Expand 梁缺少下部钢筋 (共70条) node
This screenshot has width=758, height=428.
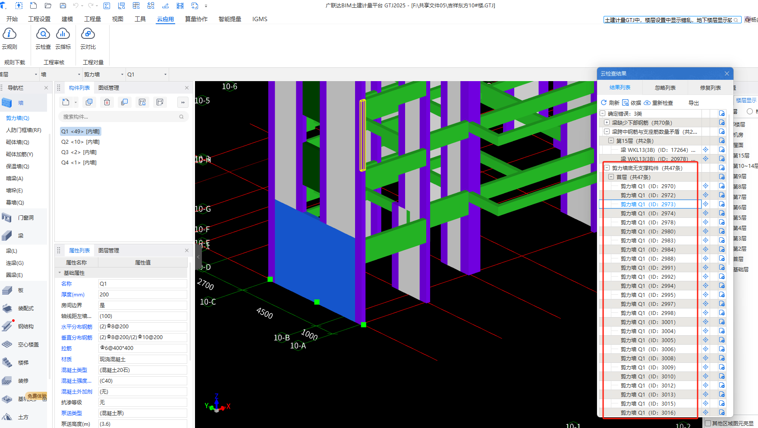[x=607, y=123]
